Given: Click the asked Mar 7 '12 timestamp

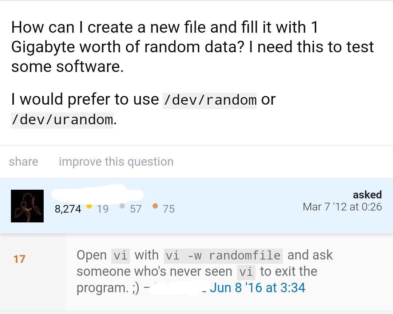Looking at the screenshot, I should [x=342, y=207].
